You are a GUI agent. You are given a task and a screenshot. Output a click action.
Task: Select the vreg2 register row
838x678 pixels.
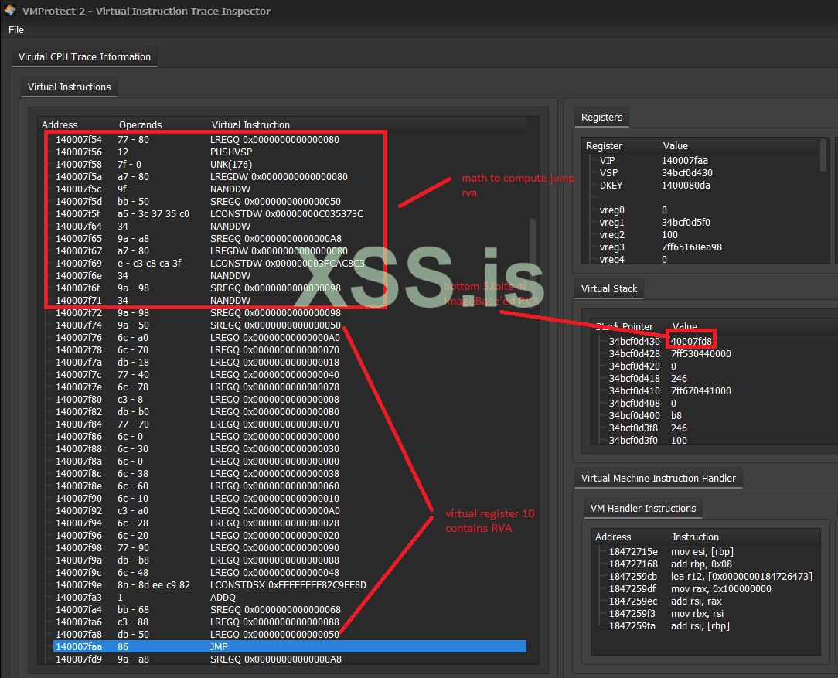707,234
